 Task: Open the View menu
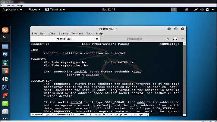point(52,34)
